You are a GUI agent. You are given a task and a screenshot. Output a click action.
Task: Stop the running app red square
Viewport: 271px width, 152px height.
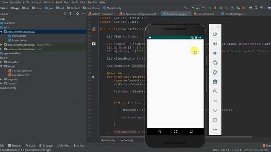click(243, 8)
